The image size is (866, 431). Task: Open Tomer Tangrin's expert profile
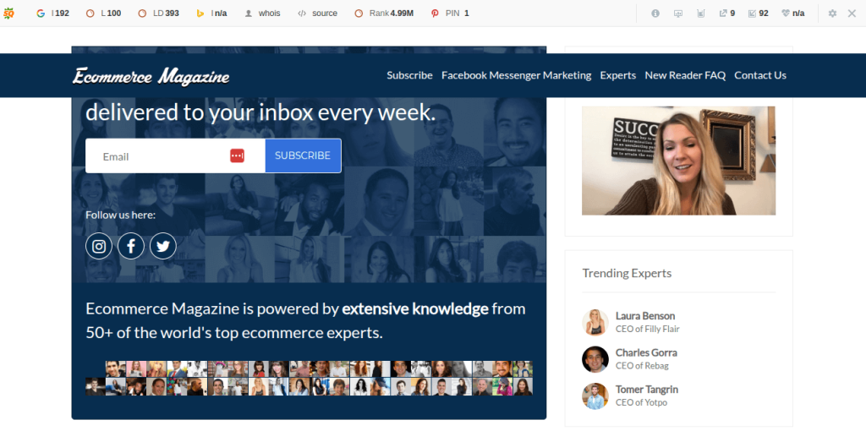(x=647, y=390)
